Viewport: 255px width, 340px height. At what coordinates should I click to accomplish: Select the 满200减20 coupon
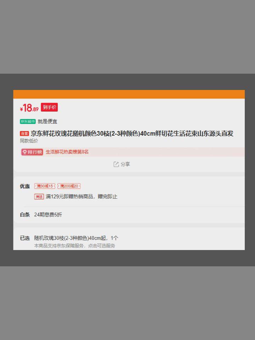coord(69,186)
